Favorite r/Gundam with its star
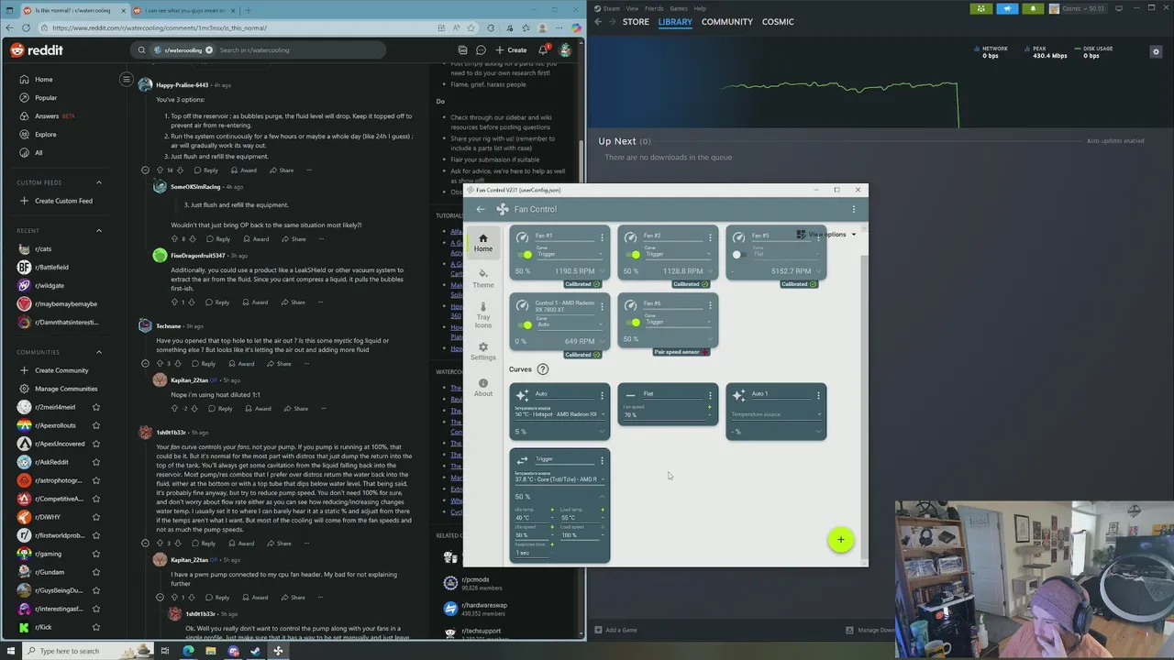Viewport: 1174px width, 660px height. 95,572
